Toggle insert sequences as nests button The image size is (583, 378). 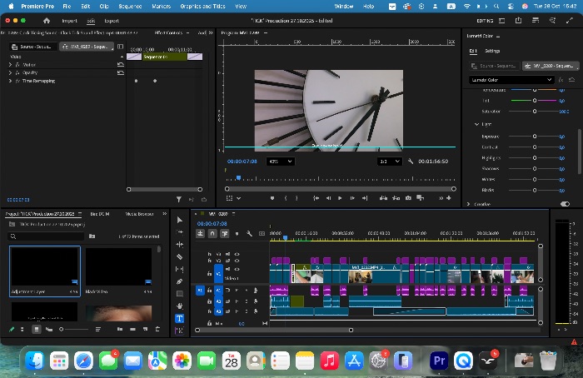200,233
